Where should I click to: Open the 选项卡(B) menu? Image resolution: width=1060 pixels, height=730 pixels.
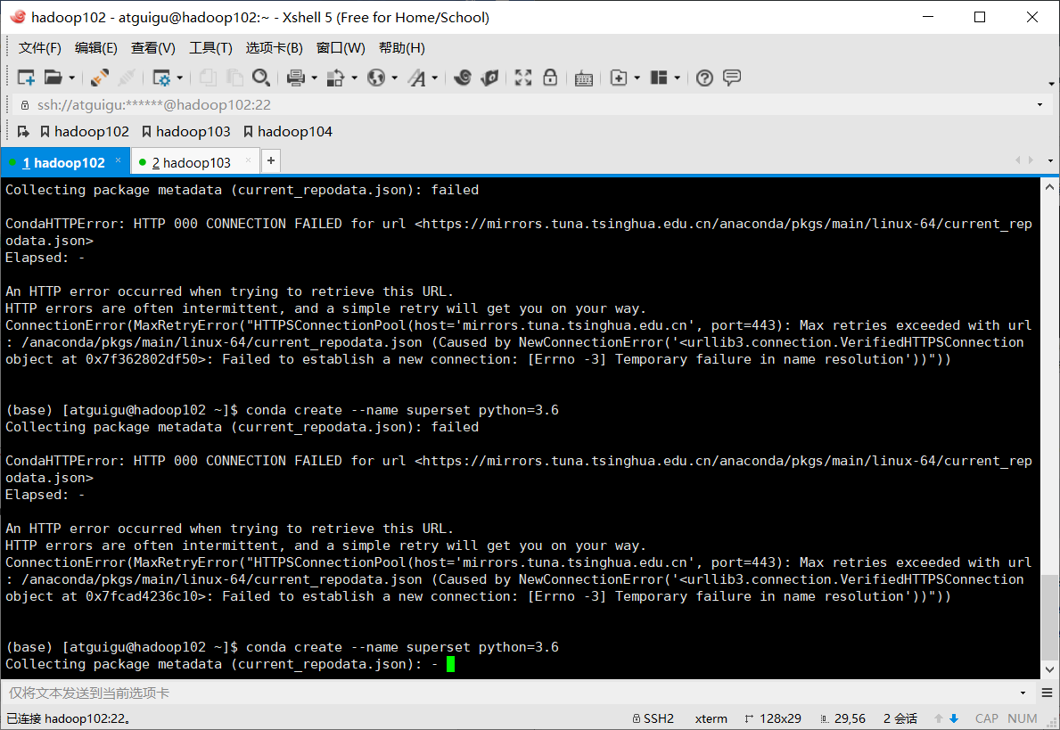pyautogui.click(x=275, y=48)
